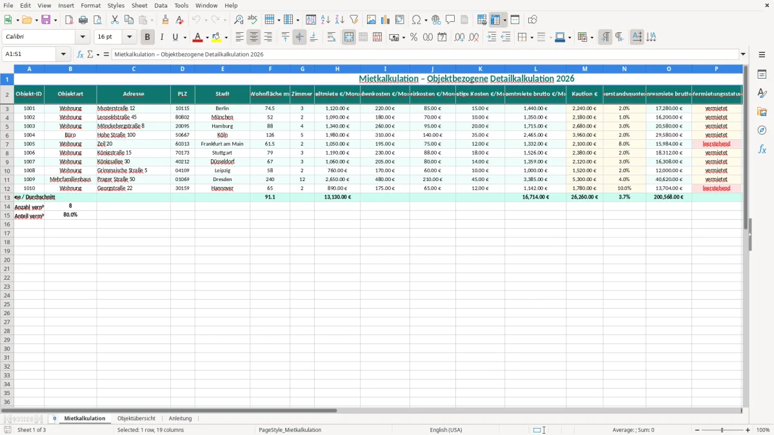Open the highlighting color dropdown arrow
The width and height of the screenshot is (774, 435).
pos(226,37)
